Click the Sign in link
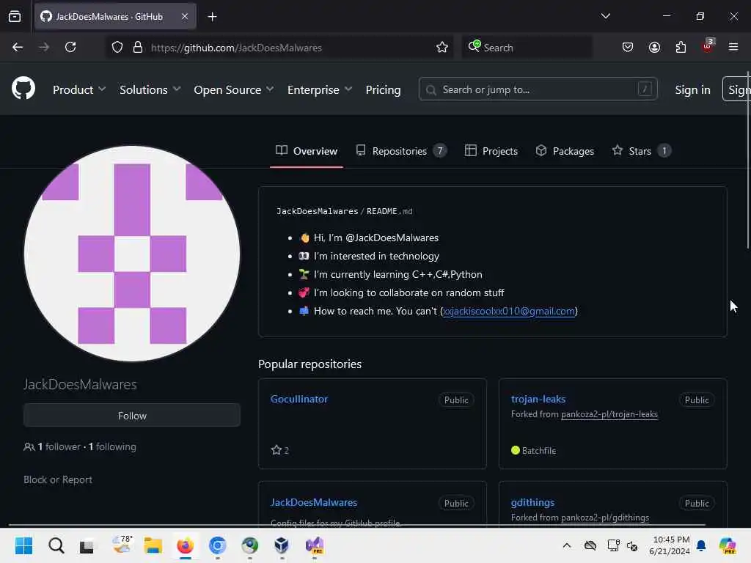 click(692, 89)
